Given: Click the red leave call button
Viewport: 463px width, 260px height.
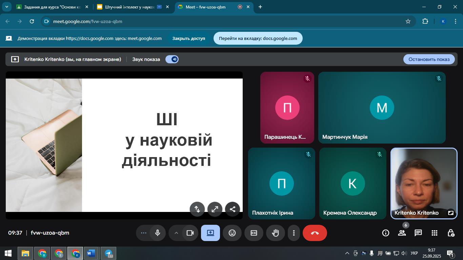Looking at the screenshot, I should pyautogui.click(x=315, y=233).
